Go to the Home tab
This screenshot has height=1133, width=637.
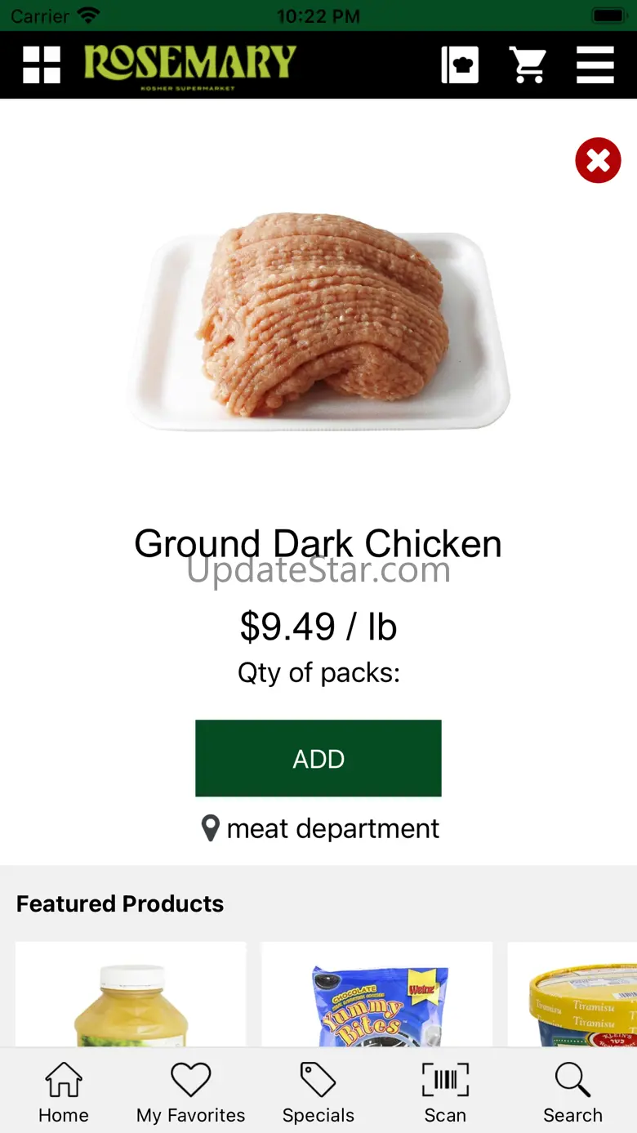[x=64, y=1093]
